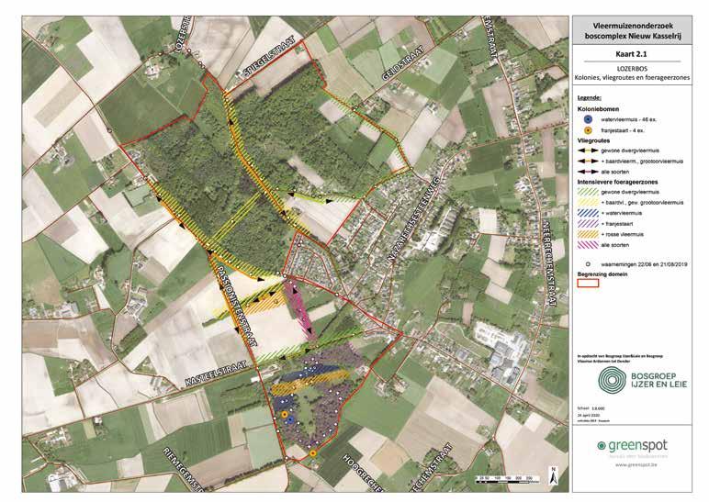The height and width of the screenshot is (502, 709).
Task: Click the 'Begrenzing domein' label
Action: [602, 273]
